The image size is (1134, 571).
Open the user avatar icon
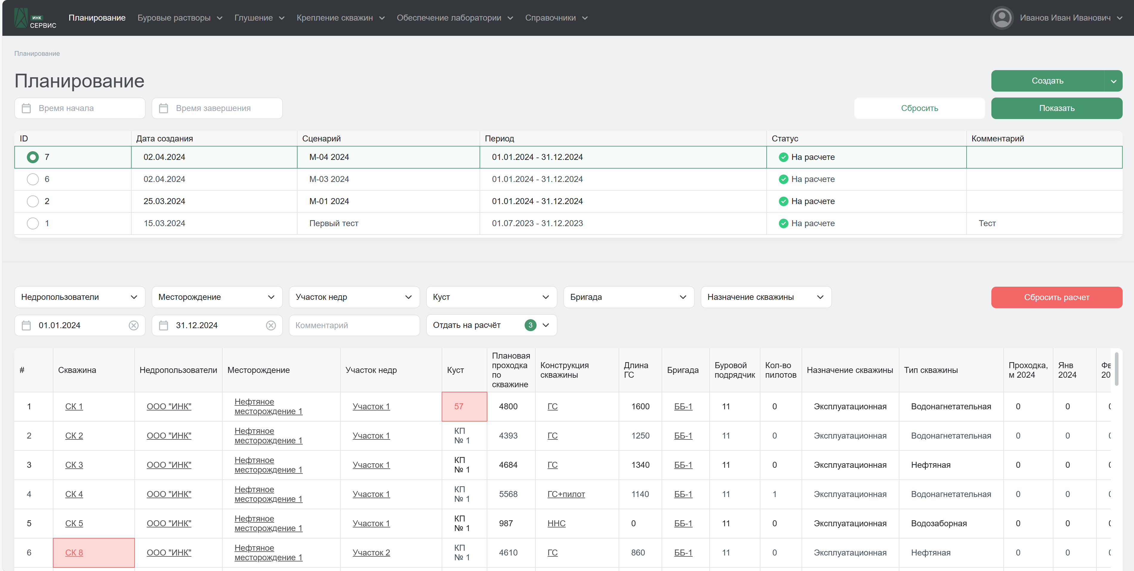pos(1002,18)
